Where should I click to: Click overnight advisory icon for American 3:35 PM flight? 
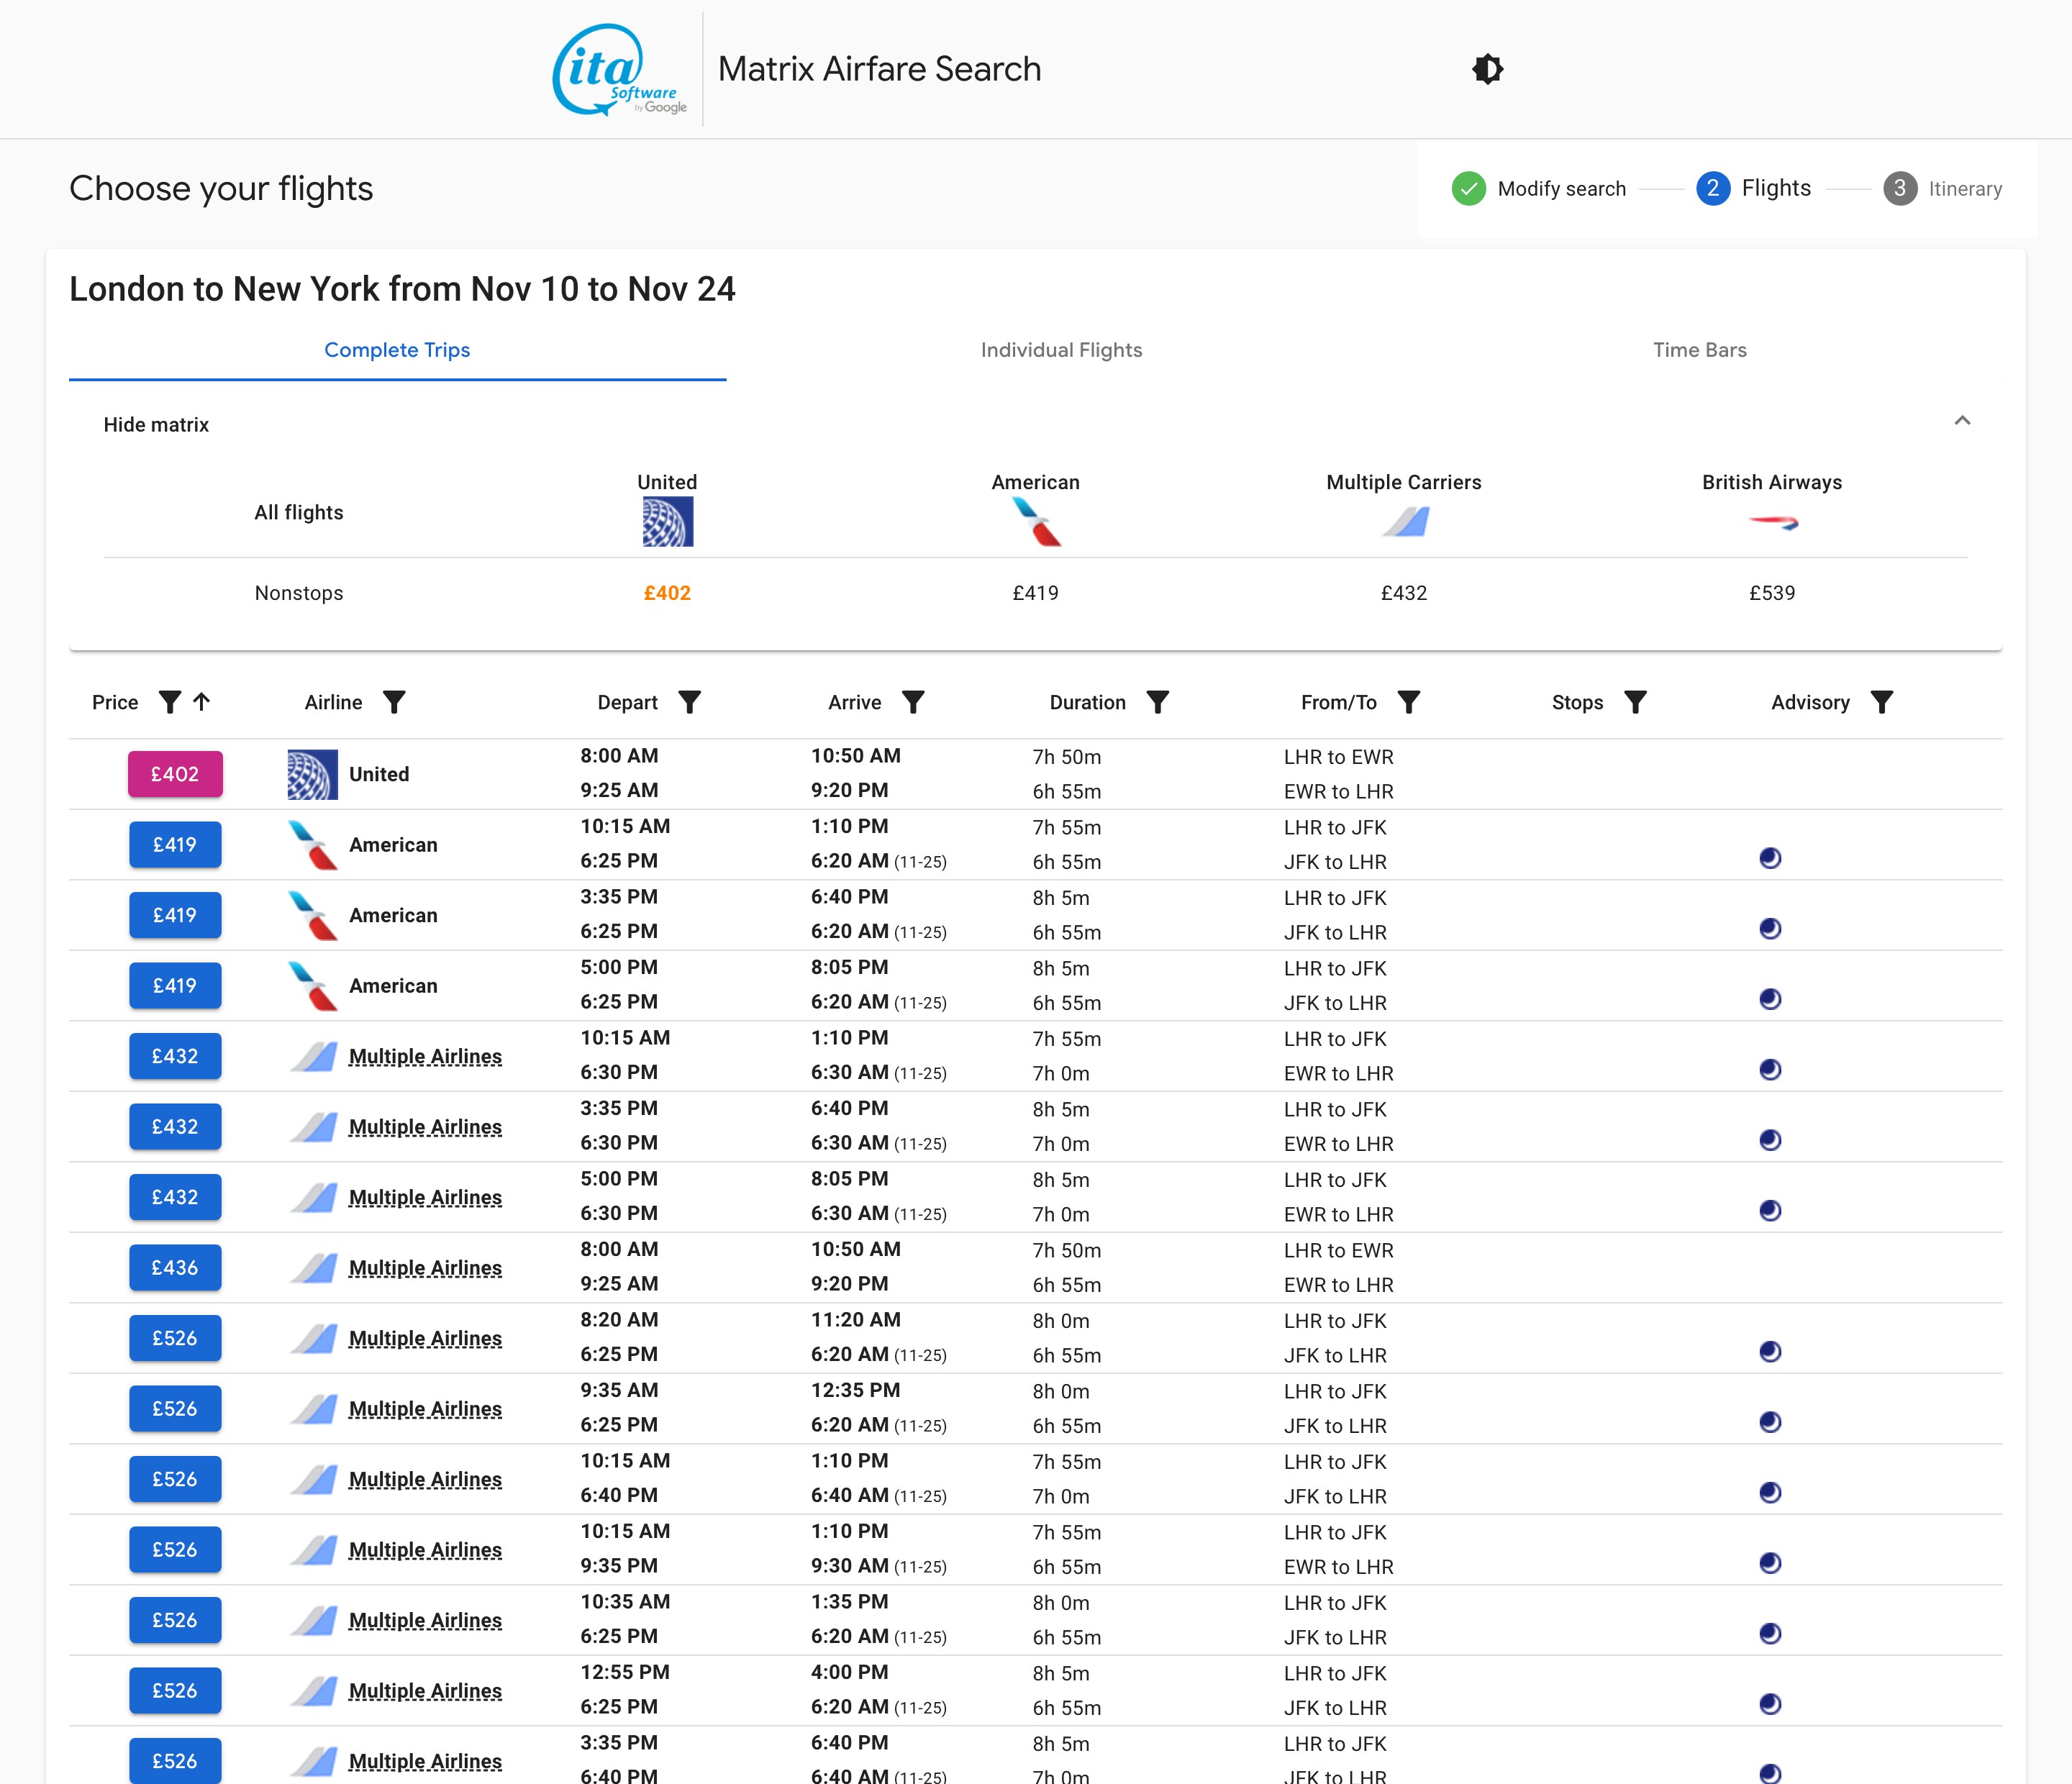tap(1770, 929)
